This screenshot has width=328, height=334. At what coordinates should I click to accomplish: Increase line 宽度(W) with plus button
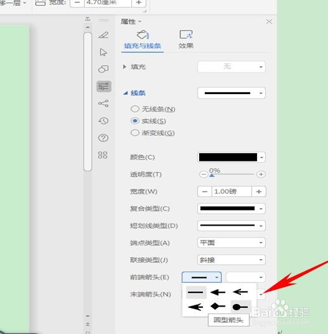point(259,191)
